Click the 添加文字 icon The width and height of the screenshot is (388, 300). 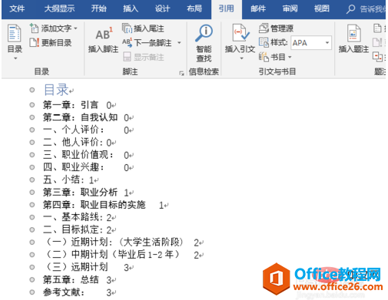coord(34,28)
